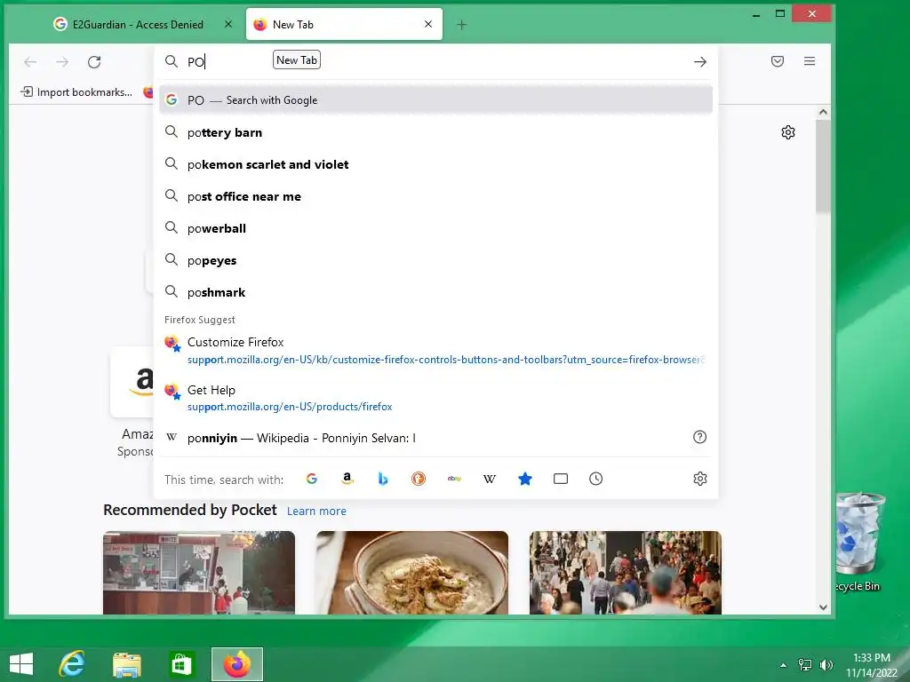Image resolution: width=910 pixels, height=682 pixels.
Task: Open the Save to Pocket icon
Action: (778, 61)
